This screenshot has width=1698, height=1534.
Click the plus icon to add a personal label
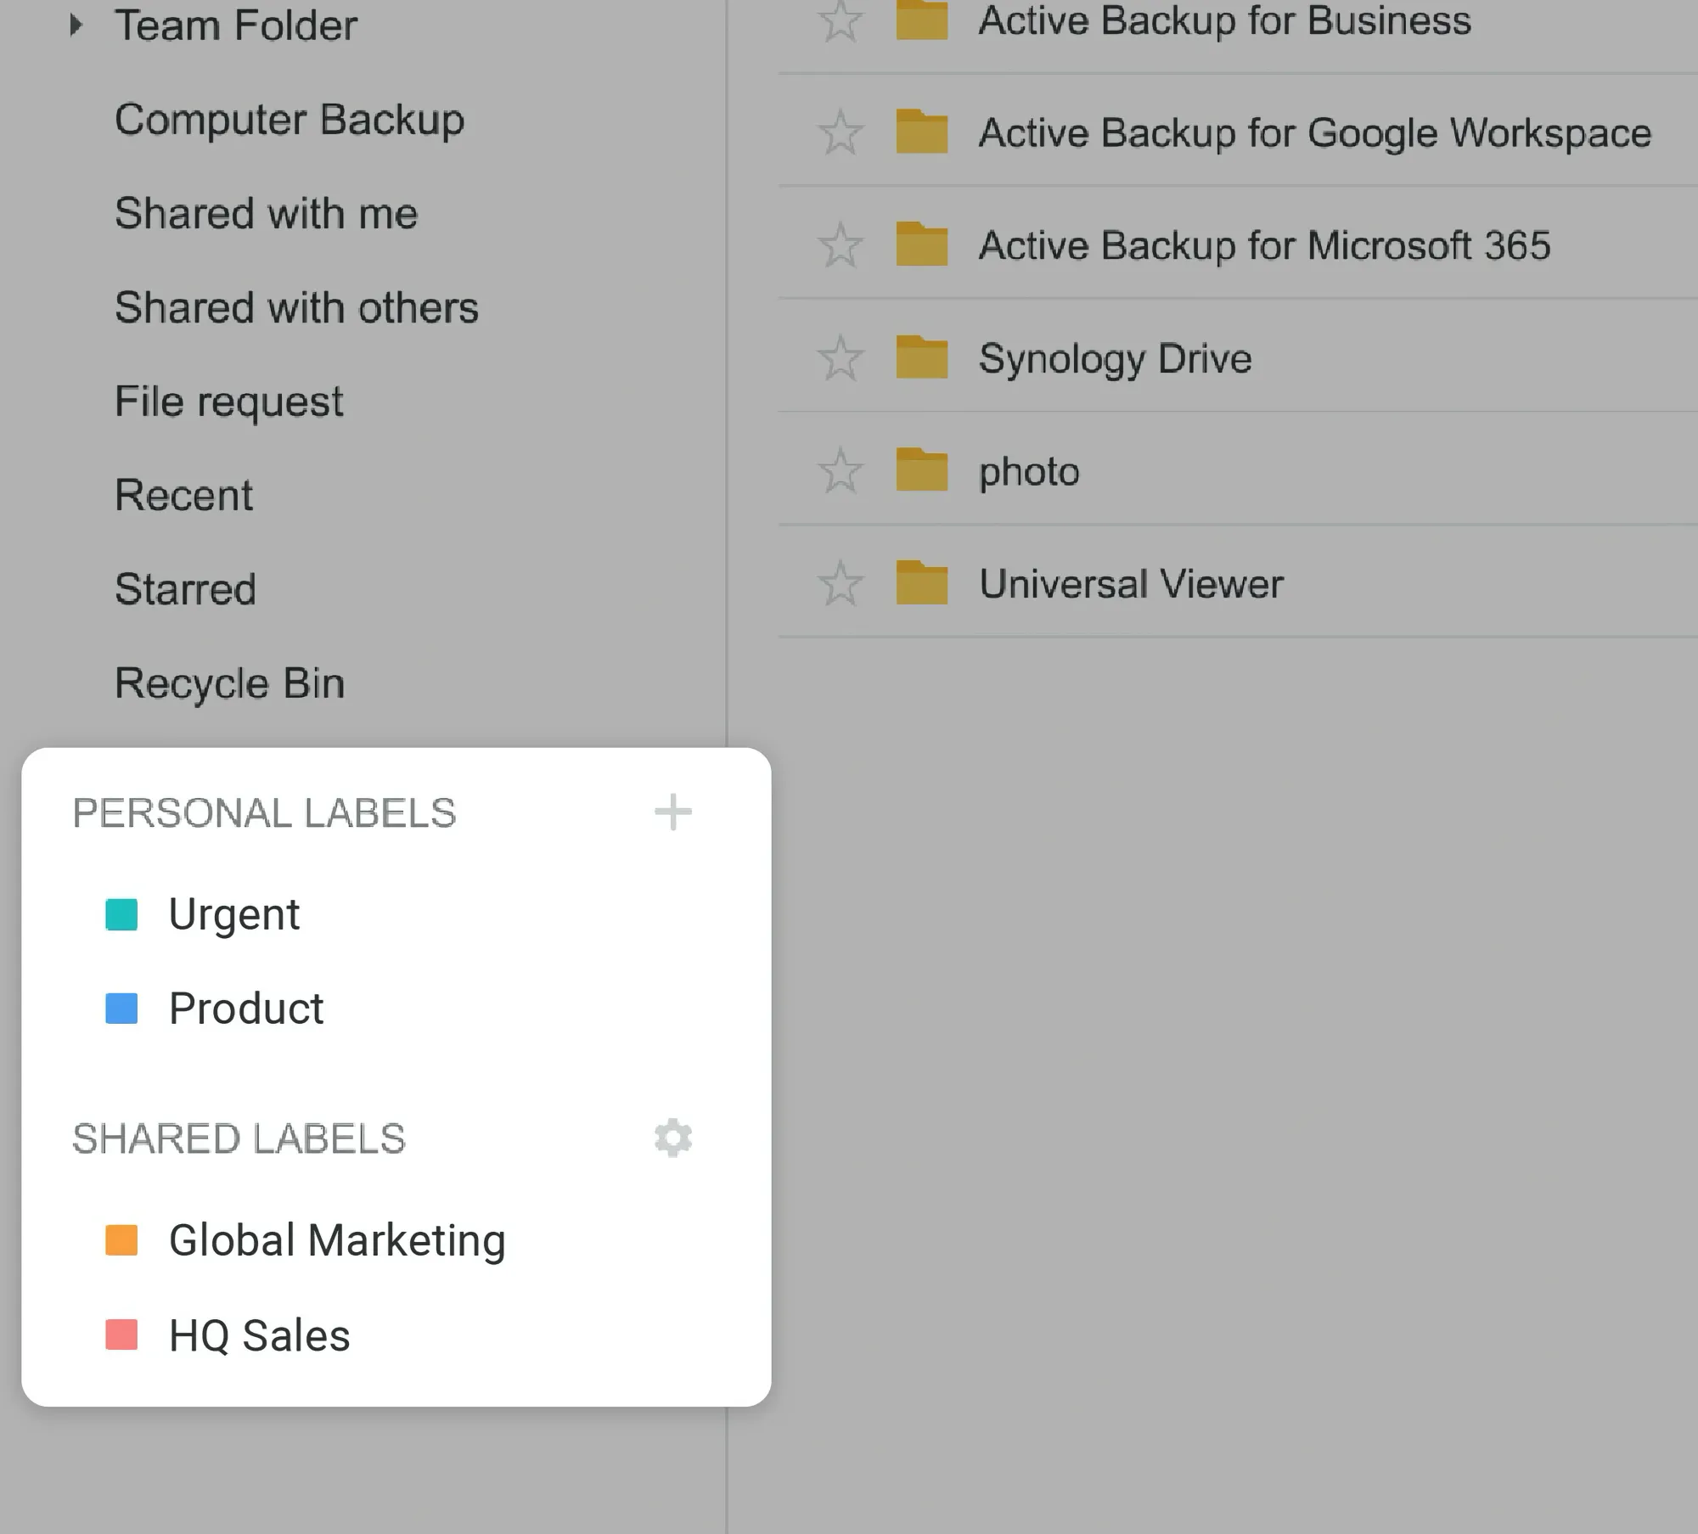click(x=672, y=812)
